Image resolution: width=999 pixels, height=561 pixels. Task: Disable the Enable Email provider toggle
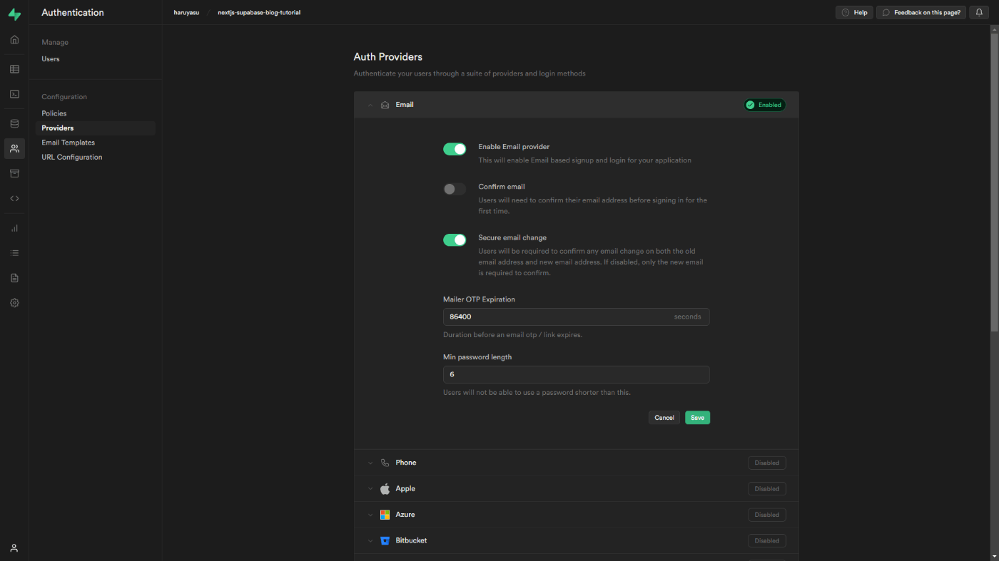click(455, 149)
